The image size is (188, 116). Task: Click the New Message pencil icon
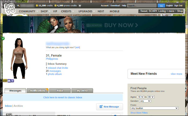101,107
